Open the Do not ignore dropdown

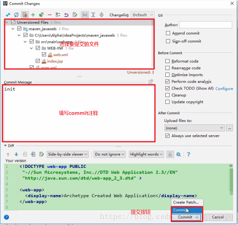110,155
